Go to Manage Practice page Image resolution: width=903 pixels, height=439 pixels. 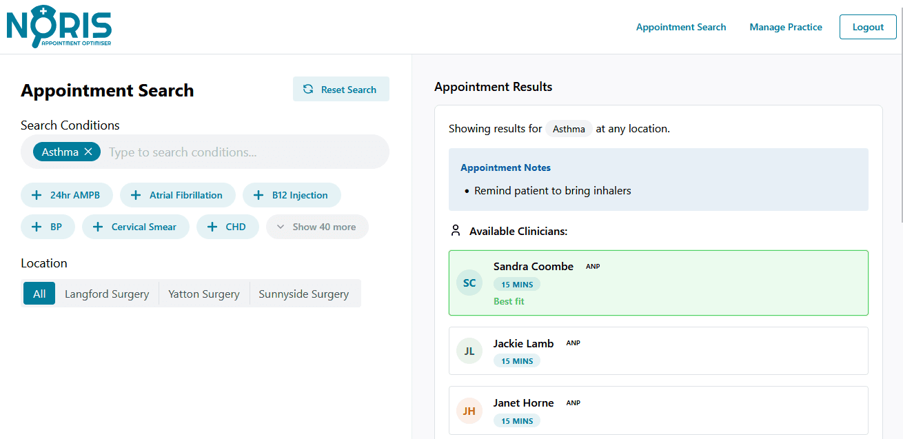pyautogui.click(x=786, y=27)
